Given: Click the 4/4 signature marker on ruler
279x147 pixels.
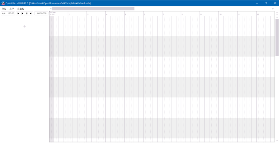Looking at the screenshot, I should (53, 15).
